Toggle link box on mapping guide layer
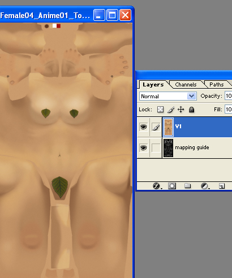Image resolution: width=232 pixels, height=278 pixels. pyautogui.click(x=156, y=148)
